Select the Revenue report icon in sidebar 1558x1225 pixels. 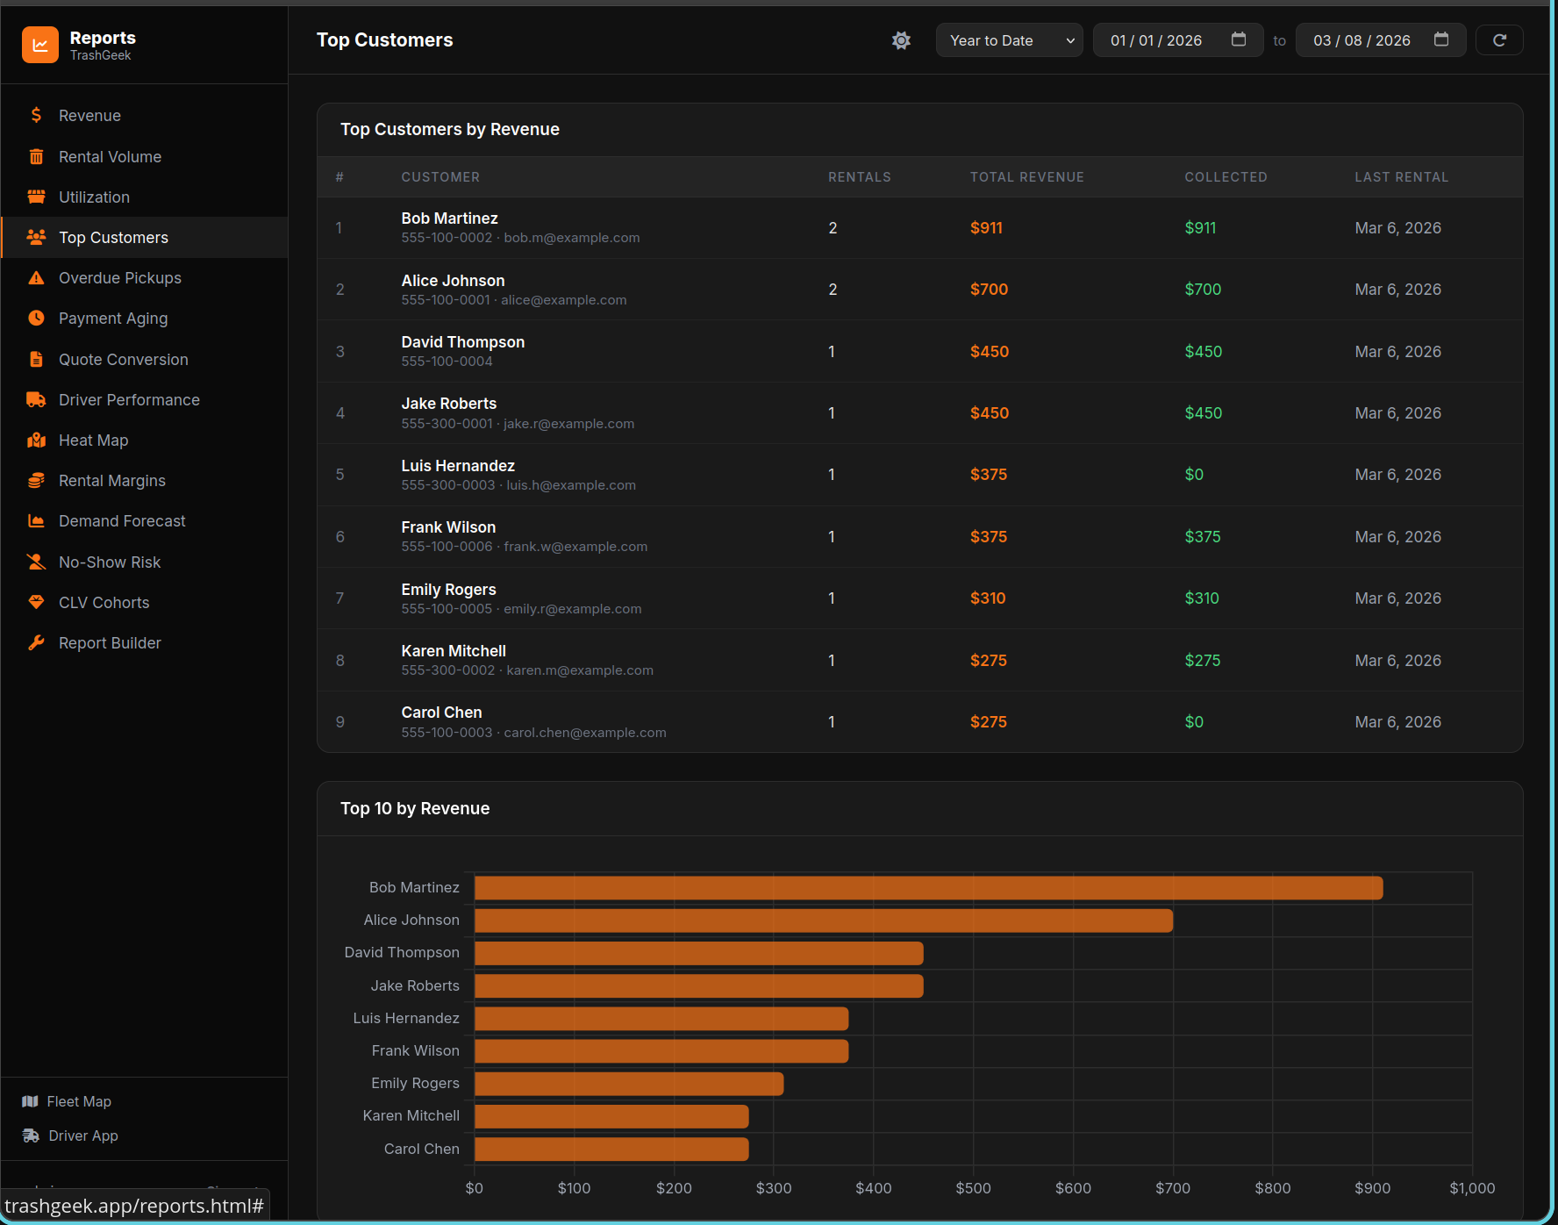(36, 115)
